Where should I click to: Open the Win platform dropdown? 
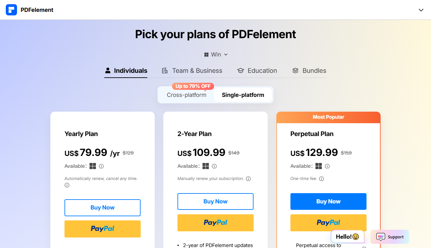pyautogui.click(x=216, y=54)
